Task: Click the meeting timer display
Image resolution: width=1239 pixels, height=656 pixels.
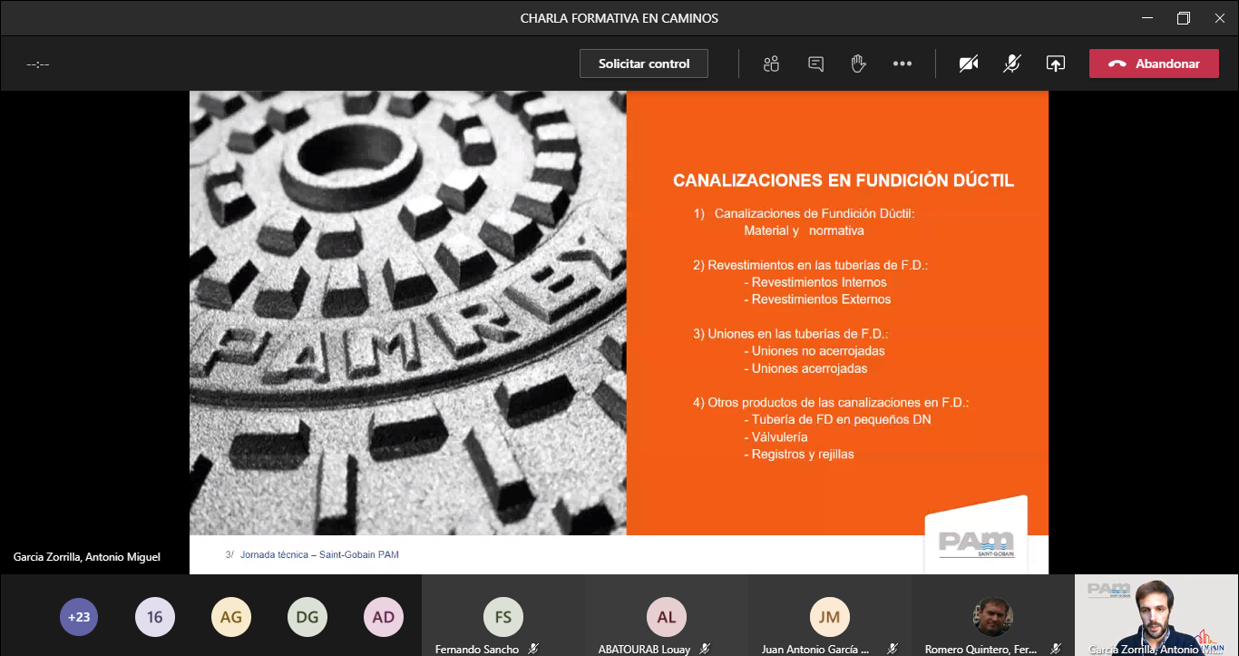Action: 38,64
